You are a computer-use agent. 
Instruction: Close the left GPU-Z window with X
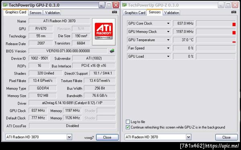(x=116, y=5)
